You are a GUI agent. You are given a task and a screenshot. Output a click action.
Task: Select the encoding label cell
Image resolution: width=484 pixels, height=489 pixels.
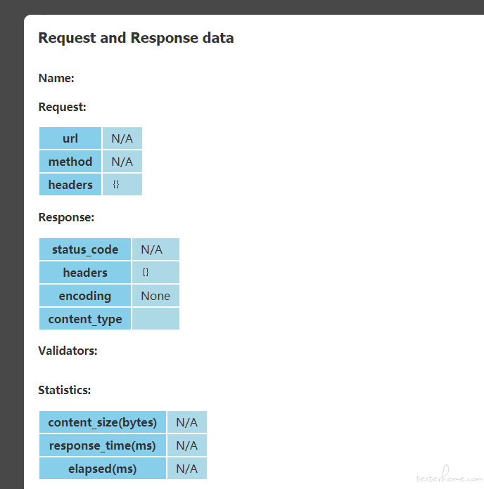point(85,296)
